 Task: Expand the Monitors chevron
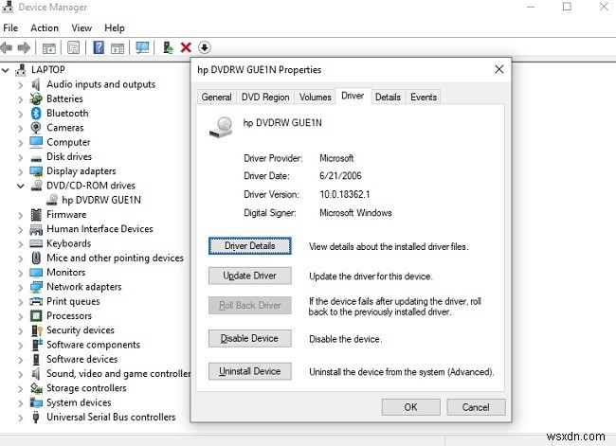[x=21, y=273]
